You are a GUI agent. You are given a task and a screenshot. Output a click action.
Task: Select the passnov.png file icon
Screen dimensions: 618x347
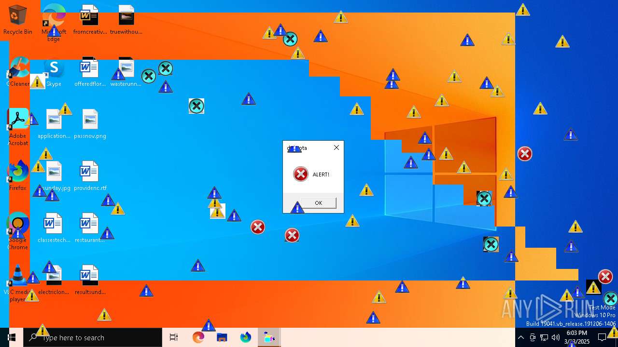pos(90,124)
